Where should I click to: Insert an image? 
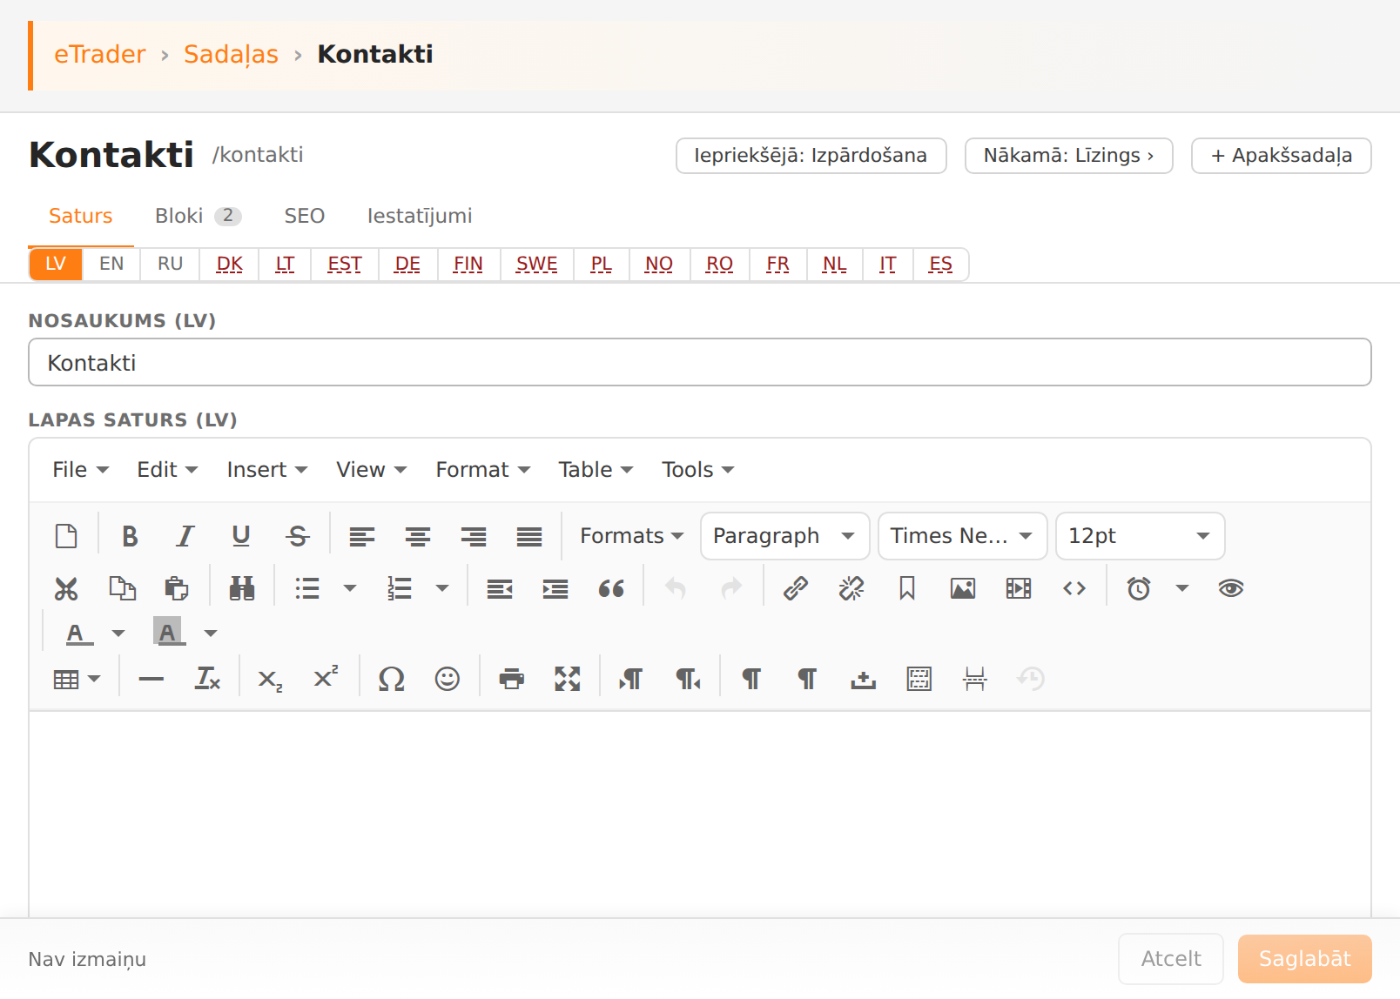point(963,589)
